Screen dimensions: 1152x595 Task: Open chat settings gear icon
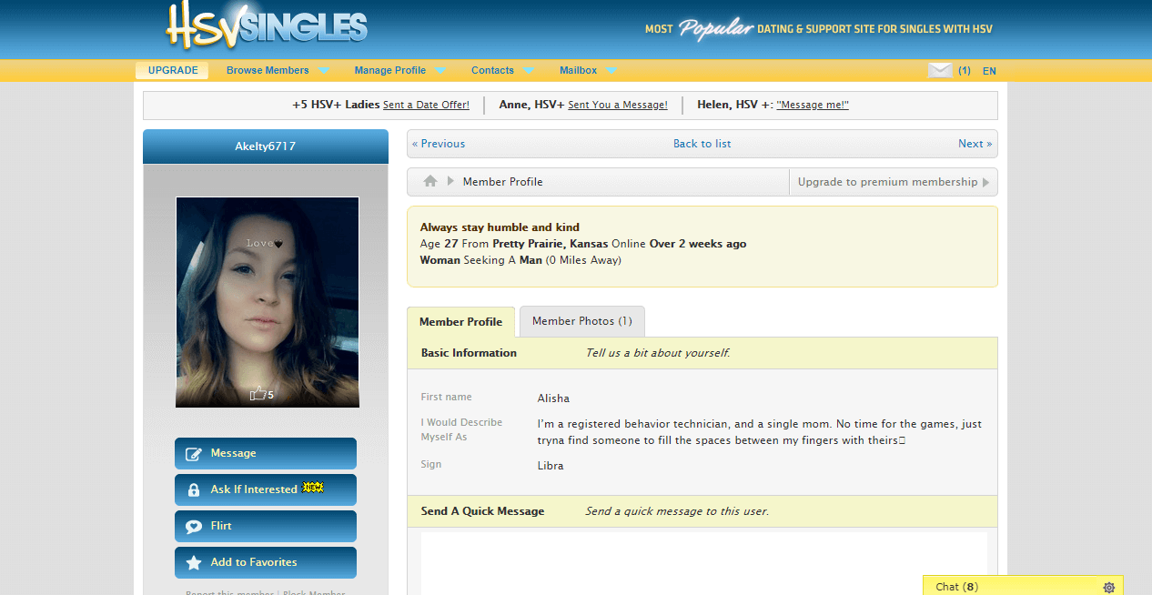[1108, 588]
